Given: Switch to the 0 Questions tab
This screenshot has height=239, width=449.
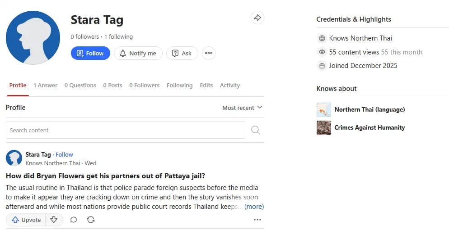Looking at the screenshot, I should [80, 85].
